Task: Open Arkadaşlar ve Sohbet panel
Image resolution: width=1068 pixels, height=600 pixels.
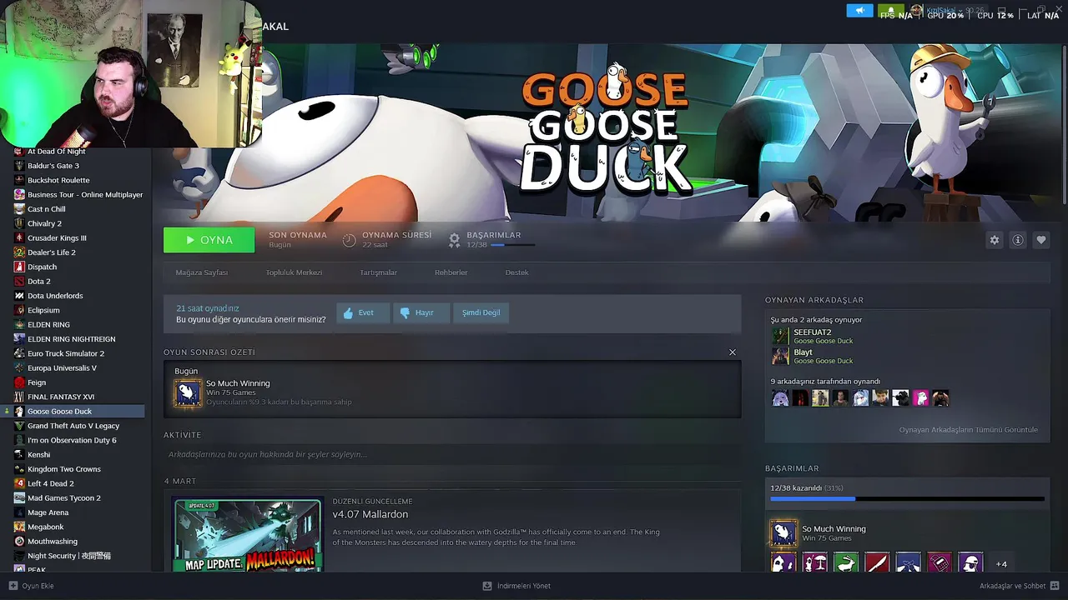Action: pos(1019,586)
